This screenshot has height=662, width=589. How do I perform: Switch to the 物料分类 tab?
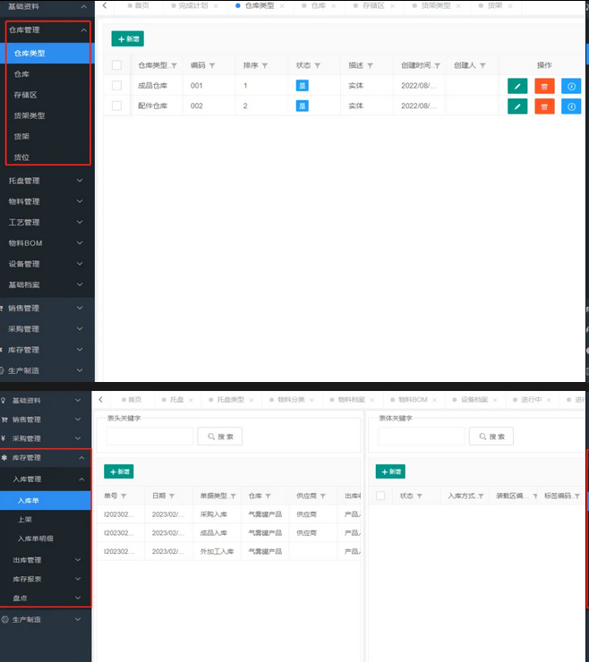pyautogui.click(x=291, y=399)
